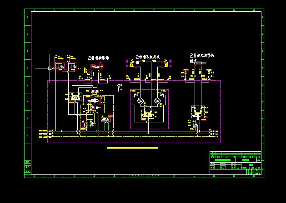Screen dimensions: 286x203
Task: Select the magenta-boxed directional valve in the first circuit's center
Action: [94, 101]
